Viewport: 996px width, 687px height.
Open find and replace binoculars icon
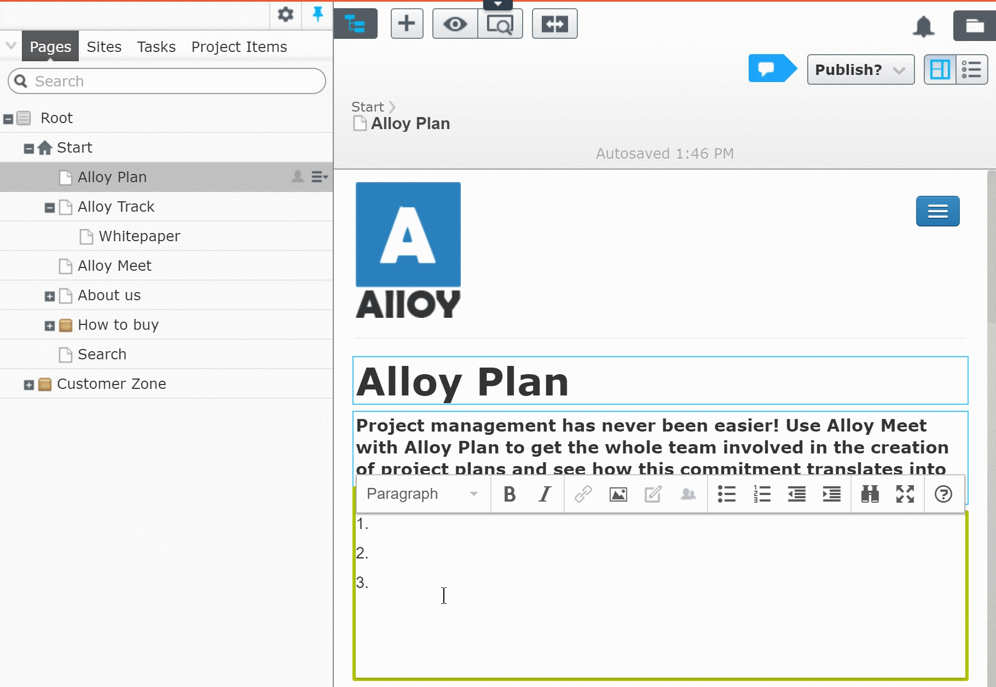[x=870, y=494]
